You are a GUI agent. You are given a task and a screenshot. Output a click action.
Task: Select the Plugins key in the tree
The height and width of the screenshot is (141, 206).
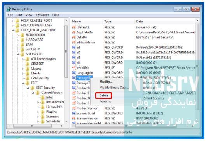pos(51,112)
